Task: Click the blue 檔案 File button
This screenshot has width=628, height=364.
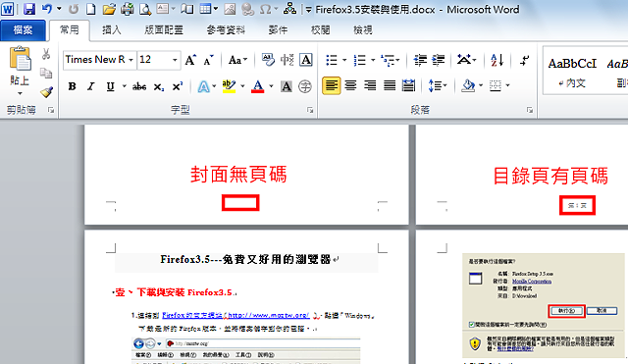Action: (23, 30)
